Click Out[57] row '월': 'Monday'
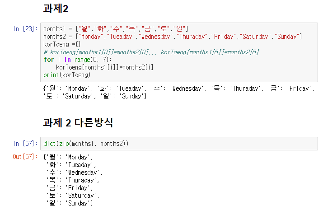The width and height of the screenshot is (323, 210). pos(68,157)
